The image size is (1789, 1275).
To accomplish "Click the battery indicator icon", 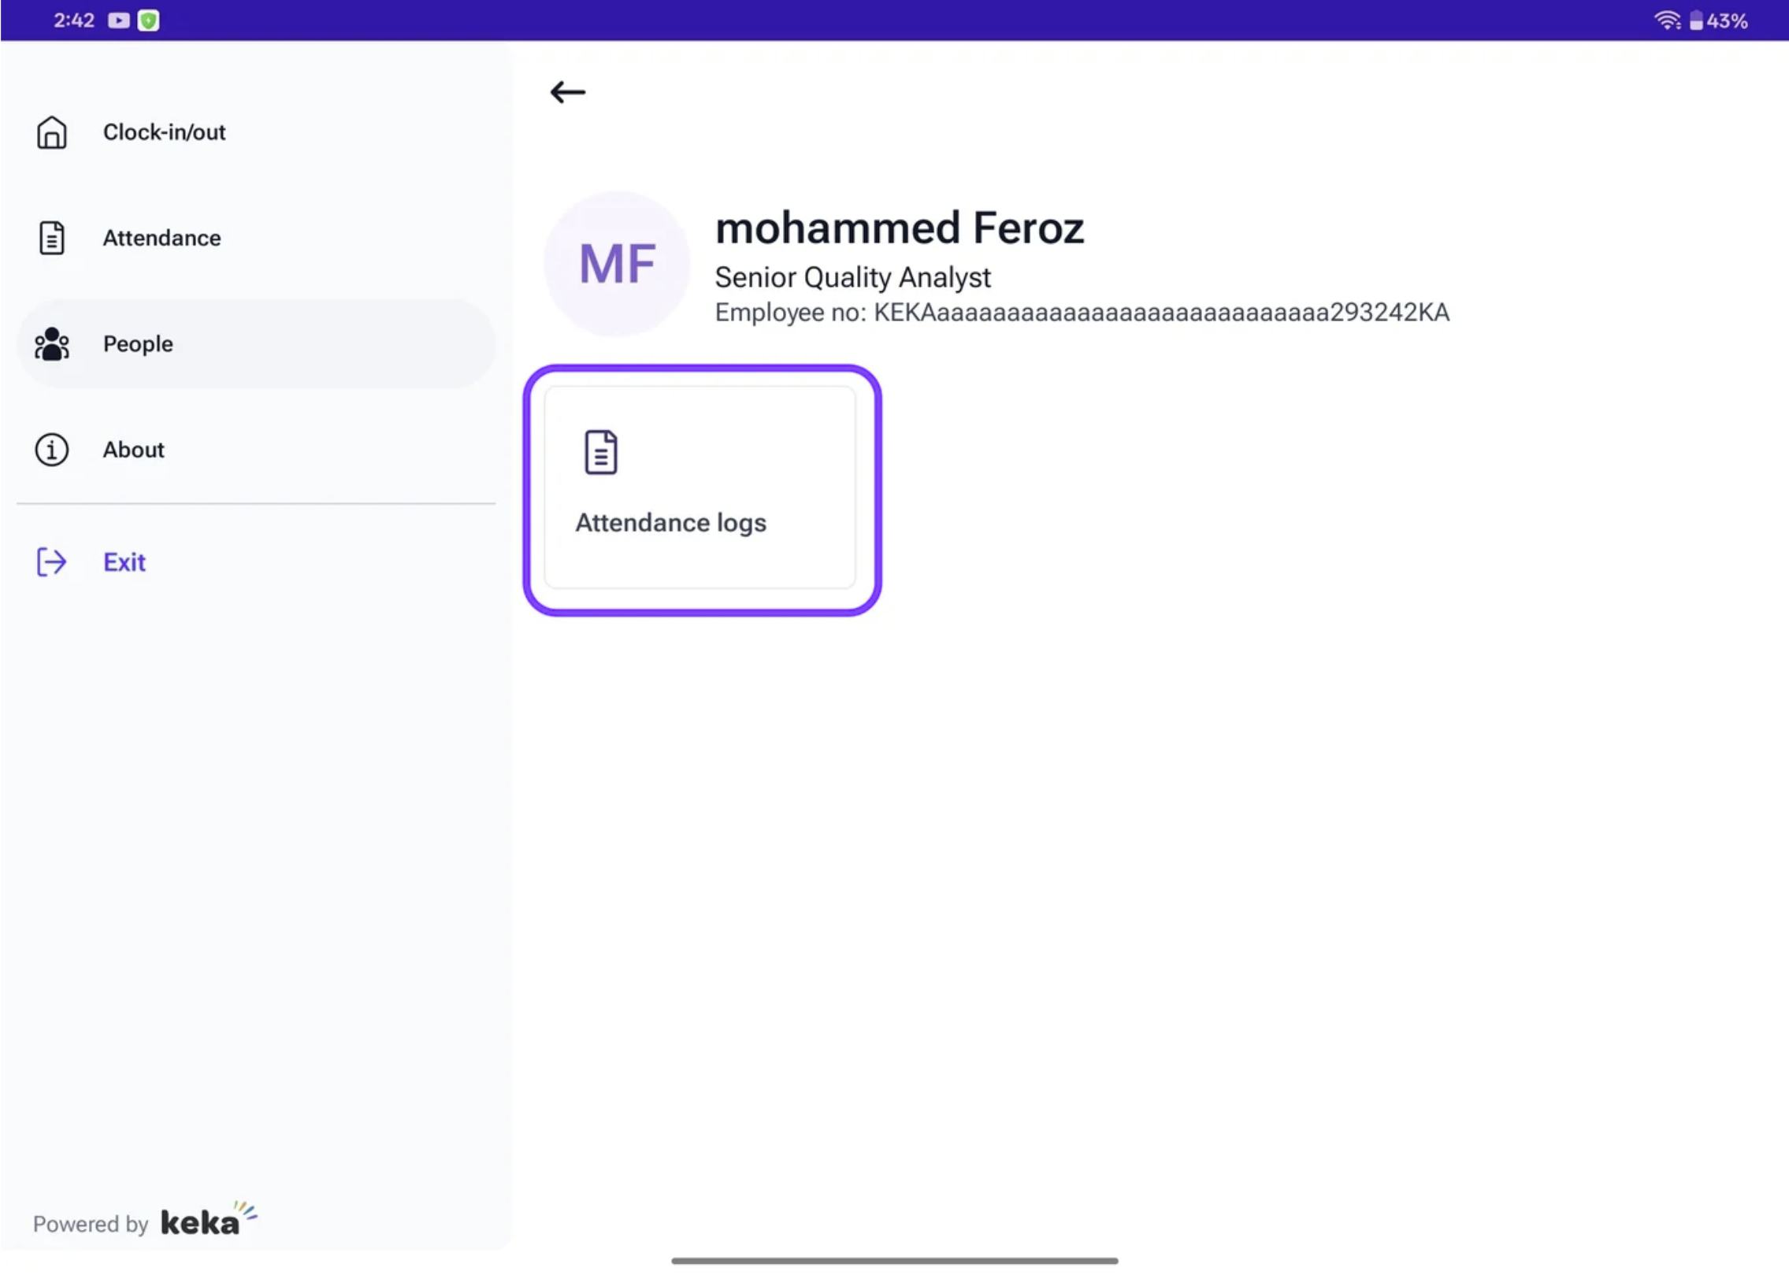I will (1696, 20).
